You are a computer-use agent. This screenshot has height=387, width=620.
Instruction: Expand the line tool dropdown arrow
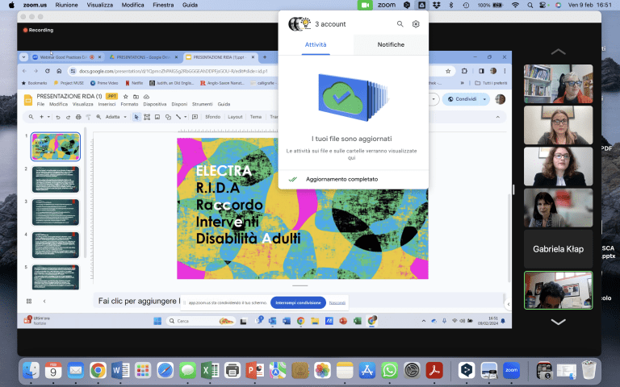tap(185, 117)
